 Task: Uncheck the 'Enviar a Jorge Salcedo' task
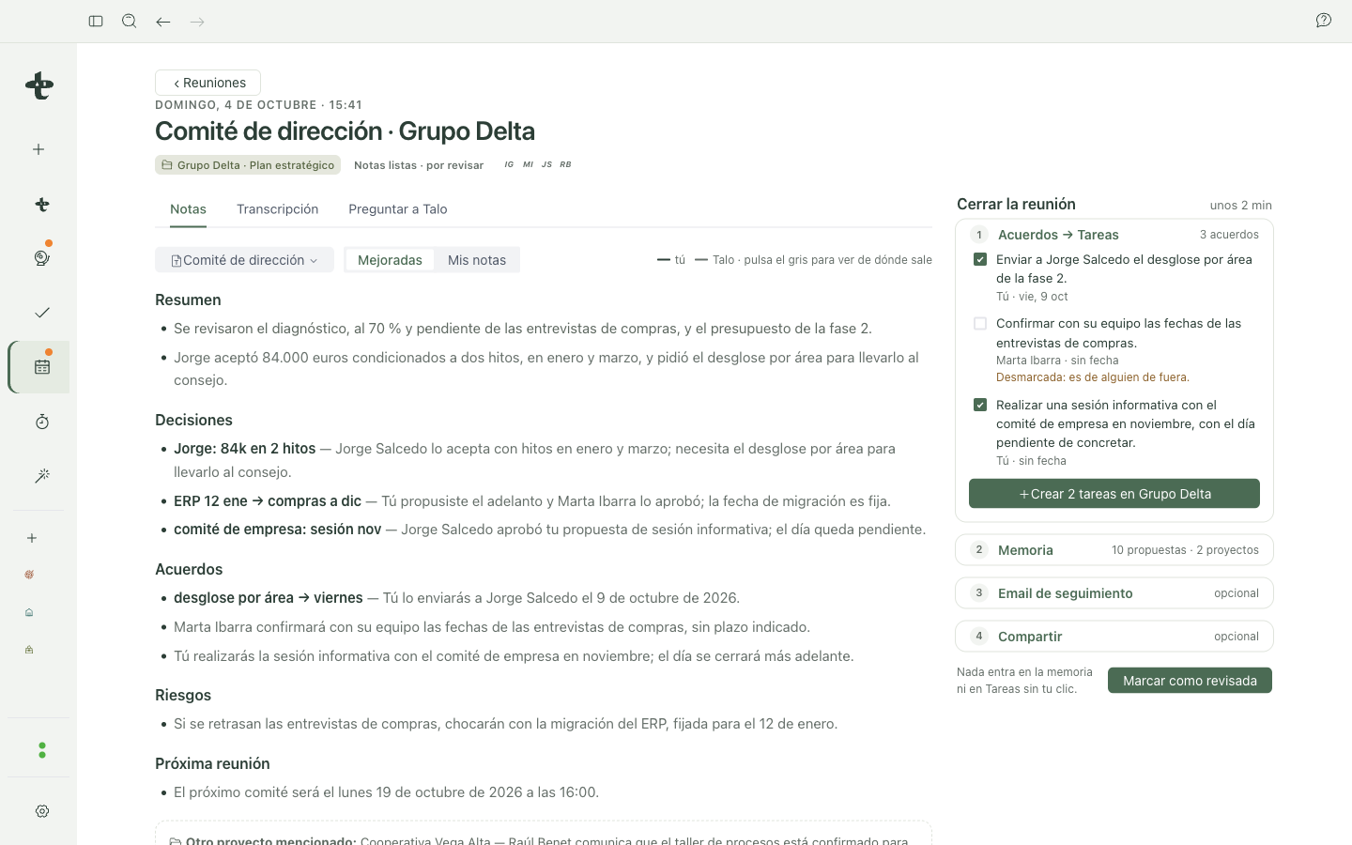point(980,259)
